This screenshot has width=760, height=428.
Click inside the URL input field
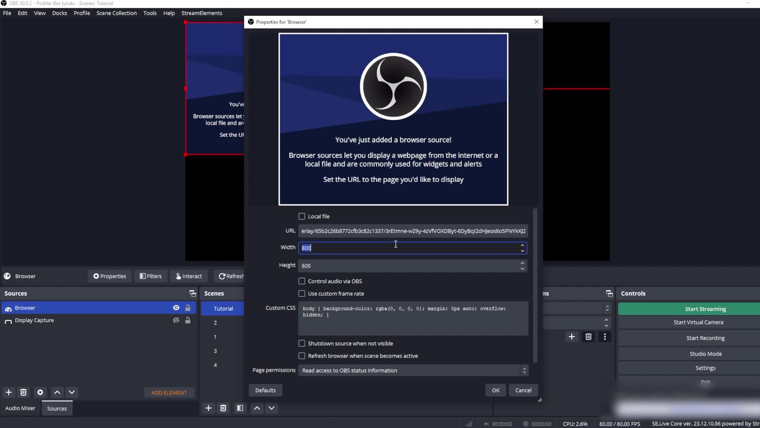(412, 231)
